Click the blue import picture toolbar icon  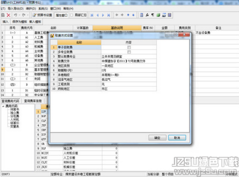pos(164,15)
